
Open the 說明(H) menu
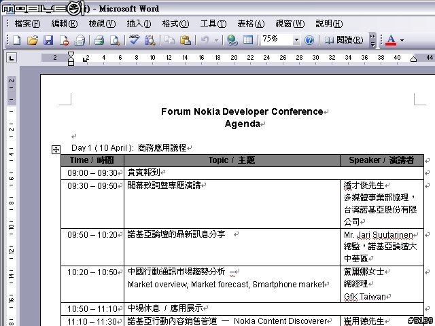click(x=329, y=24)
